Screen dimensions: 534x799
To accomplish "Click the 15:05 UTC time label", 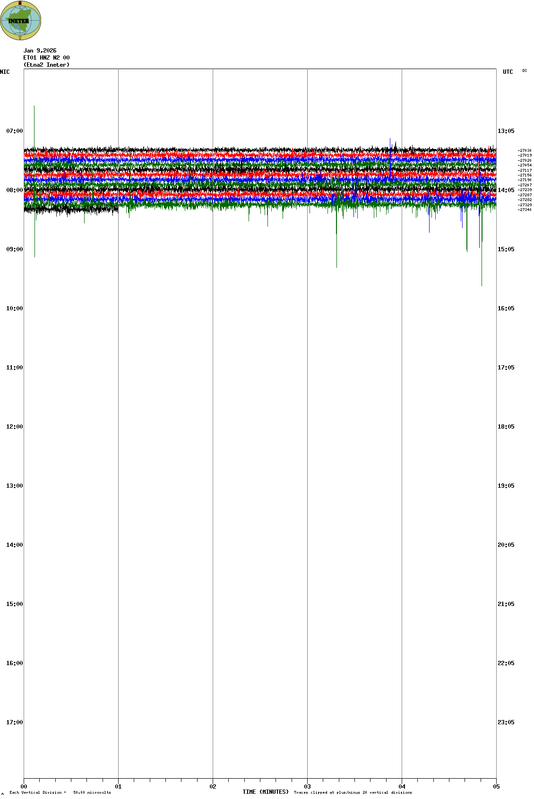I will point(506,249).
